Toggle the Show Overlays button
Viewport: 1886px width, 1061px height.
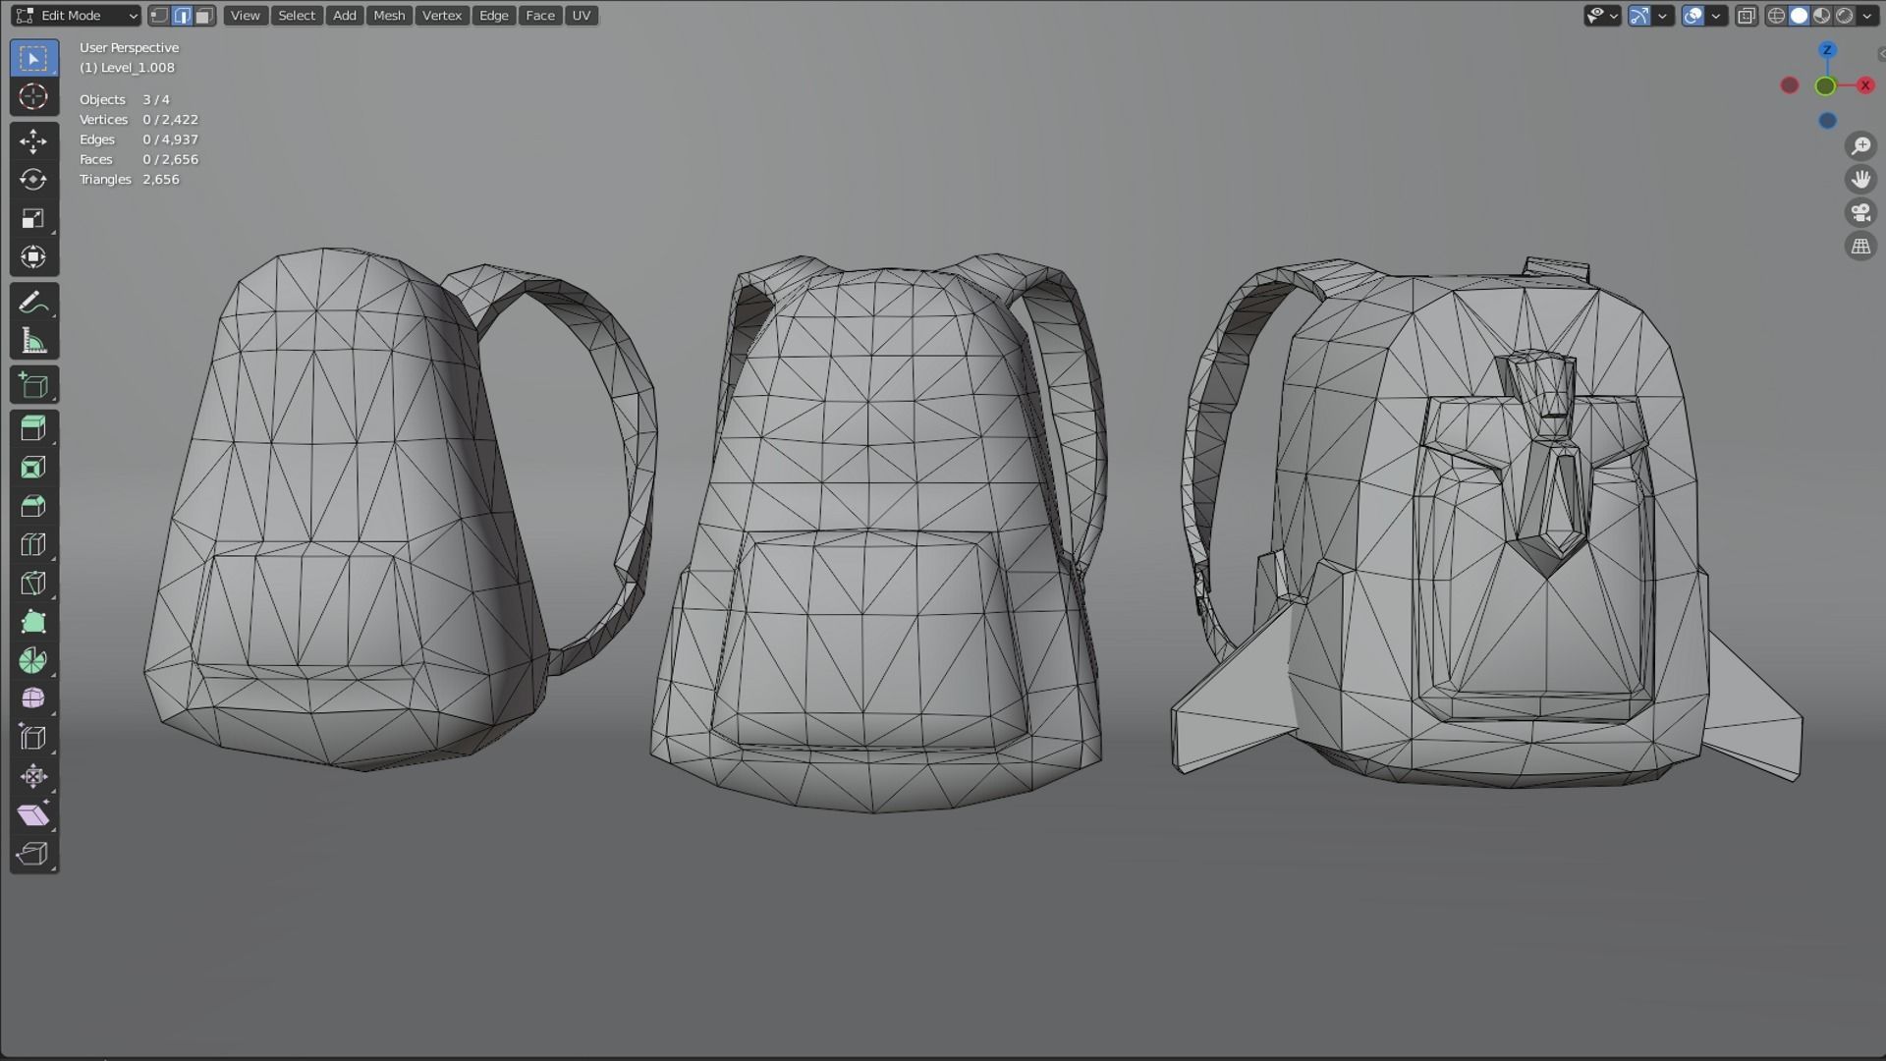click(x=1692, y=16)
